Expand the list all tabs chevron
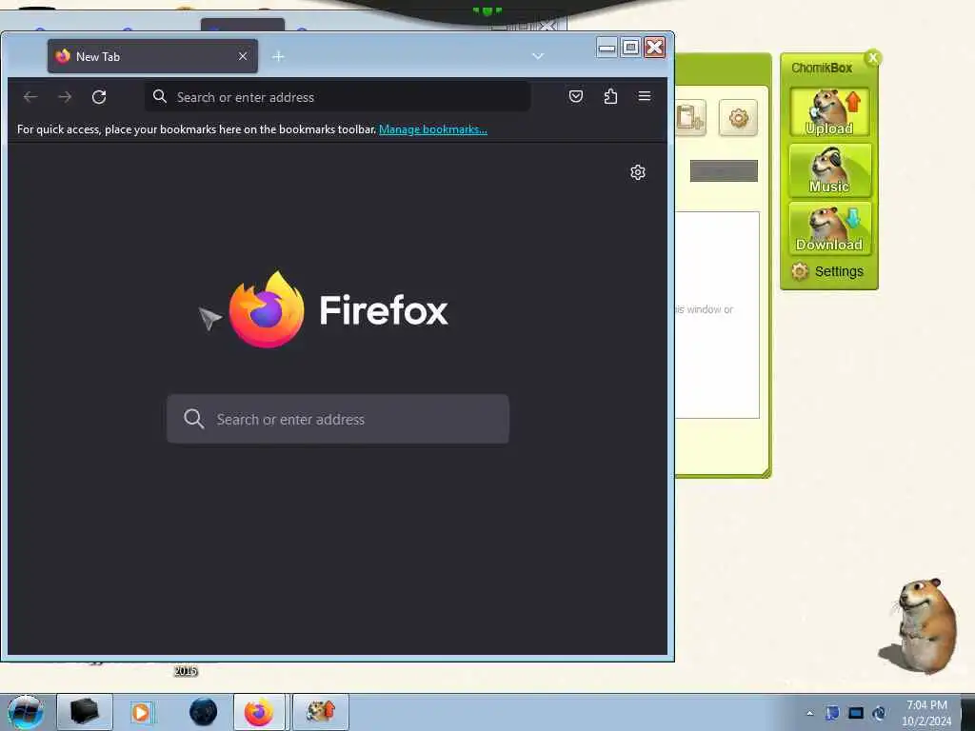This screenshot has width=975, height=731. tap(538, 56)
